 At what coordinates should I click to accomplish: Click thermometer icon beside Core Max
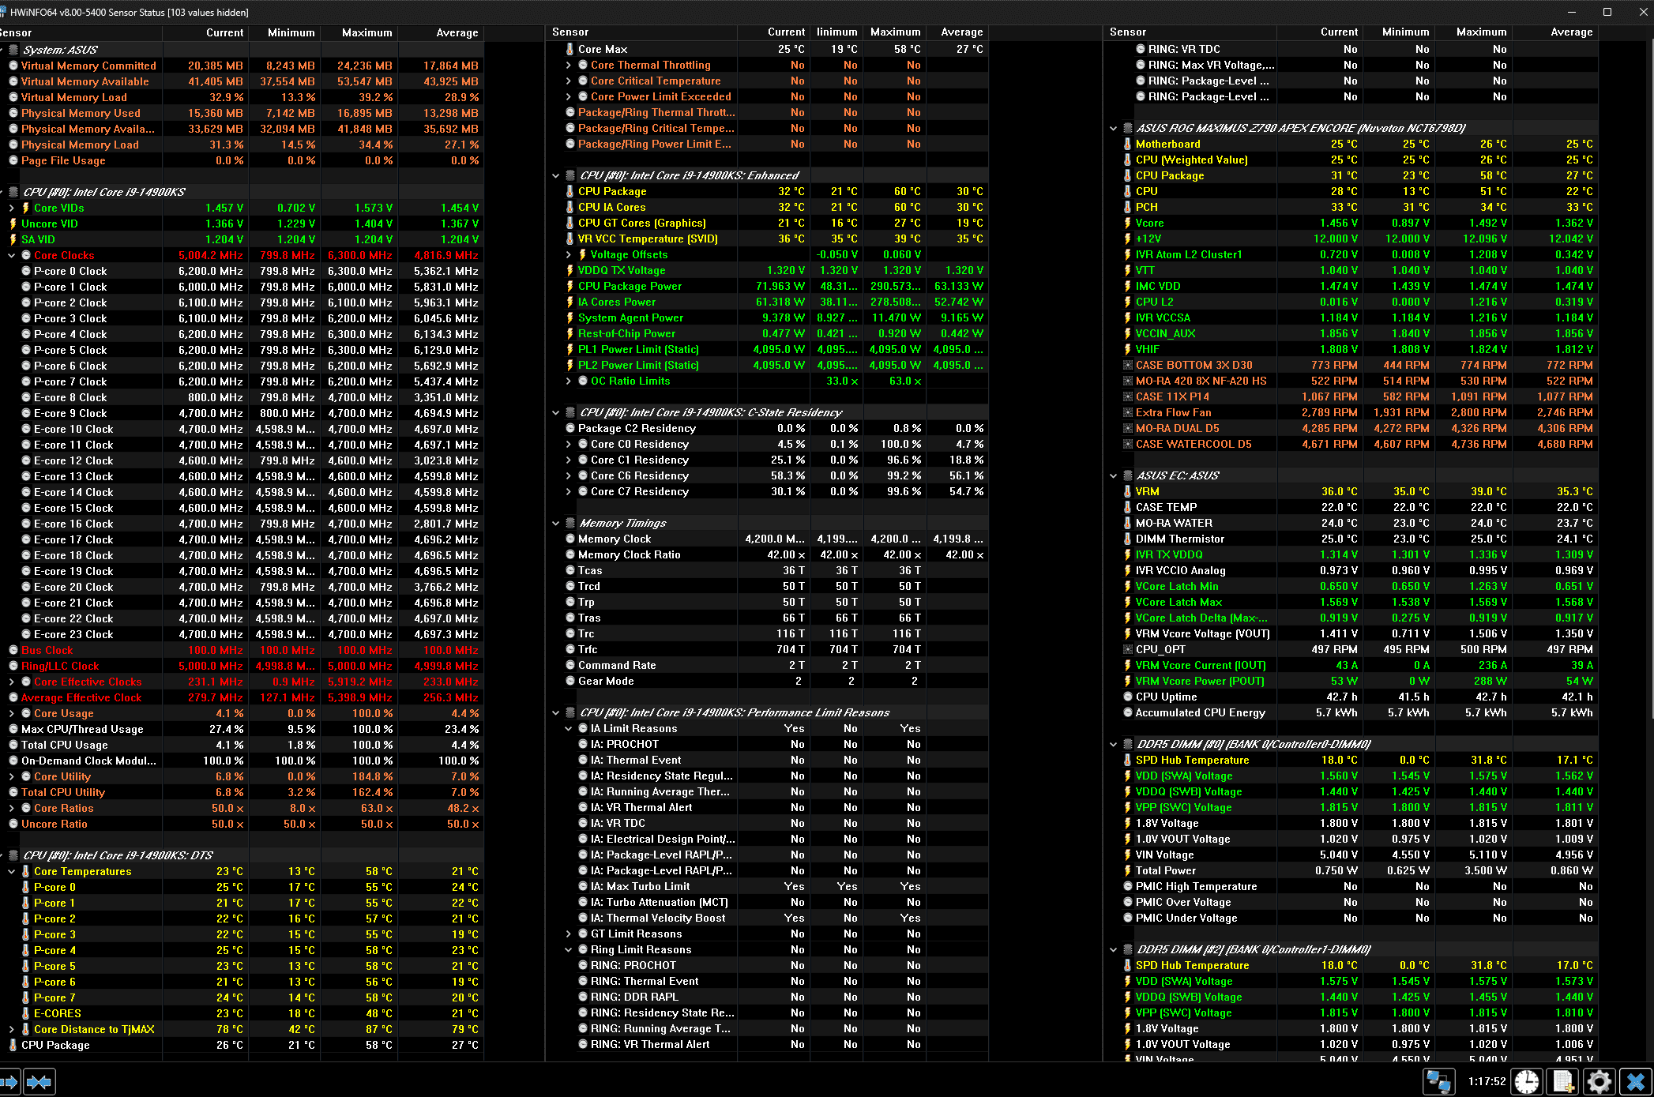point(570,49)
